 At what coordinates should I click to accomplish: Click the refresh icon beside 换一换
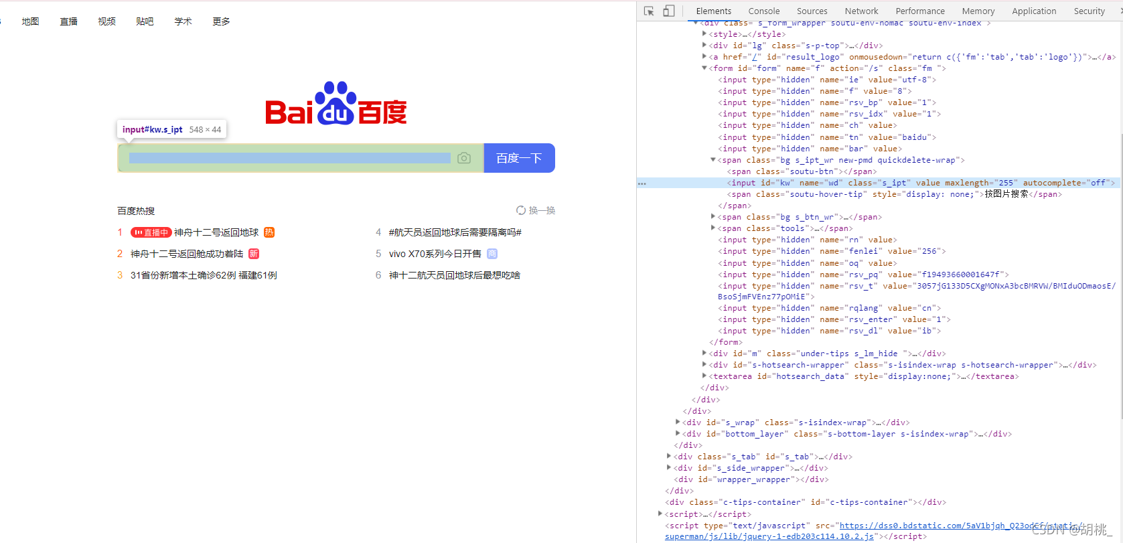click(521, 210)
